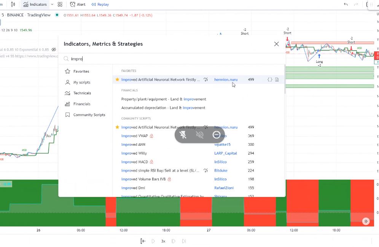Click the muted speaker icon in overlay
The image size is (379, 247).
coord(200,135)
